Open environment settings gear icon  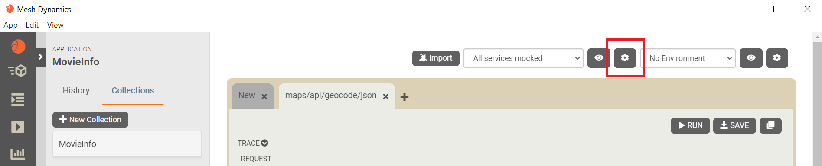coord(777,58)
